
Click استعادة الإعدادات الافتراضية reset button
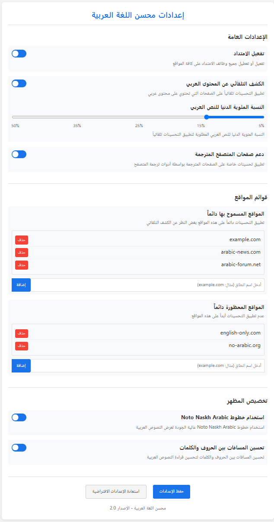click(116, 492)
